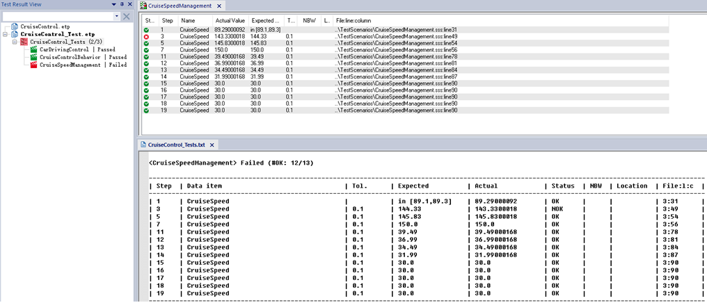Click actual 36.99000168 in the text report

[x=495, y=240]
